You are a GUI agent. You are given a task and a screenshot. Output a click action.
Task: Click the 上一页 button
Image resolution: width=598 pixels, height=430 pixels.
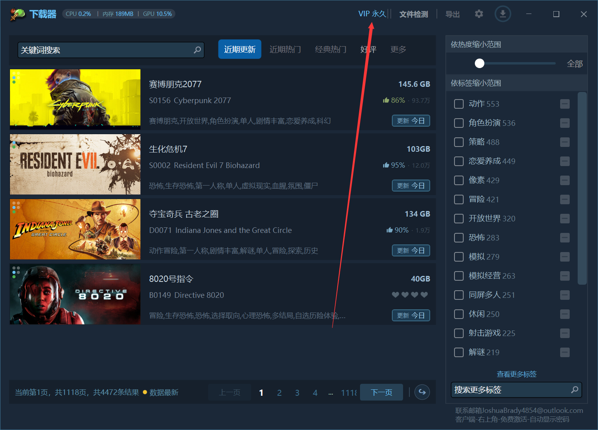230,392
